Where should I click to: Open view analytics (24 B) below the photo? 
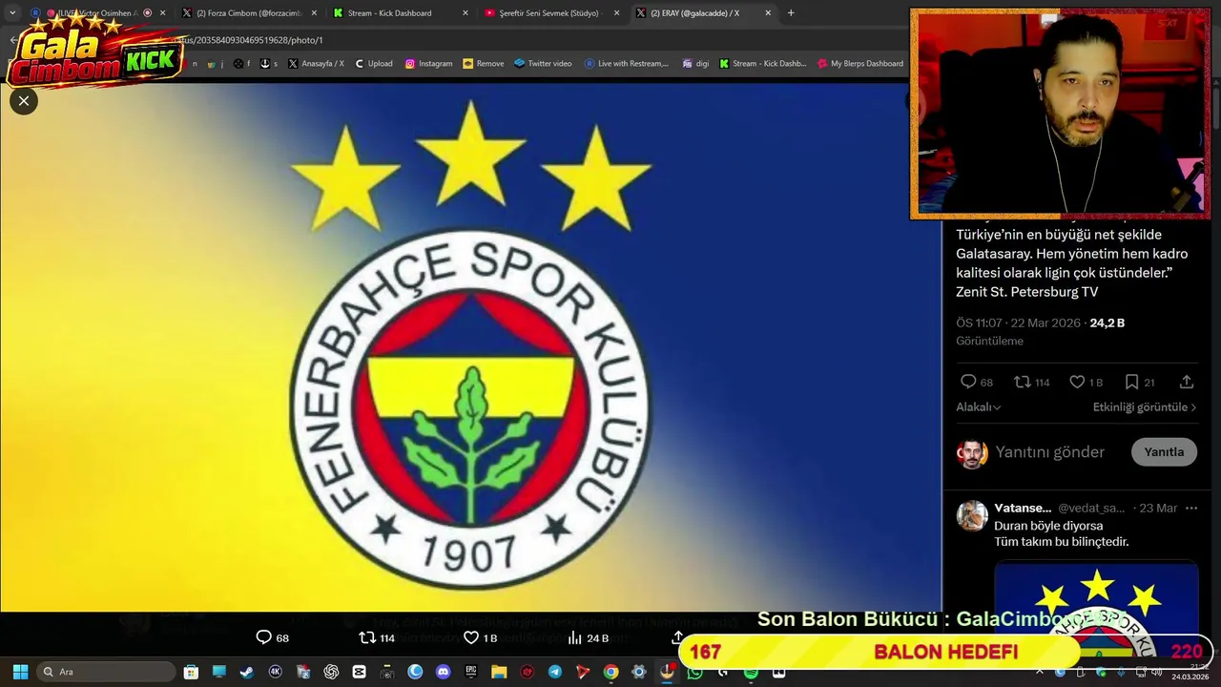point(588,637)
